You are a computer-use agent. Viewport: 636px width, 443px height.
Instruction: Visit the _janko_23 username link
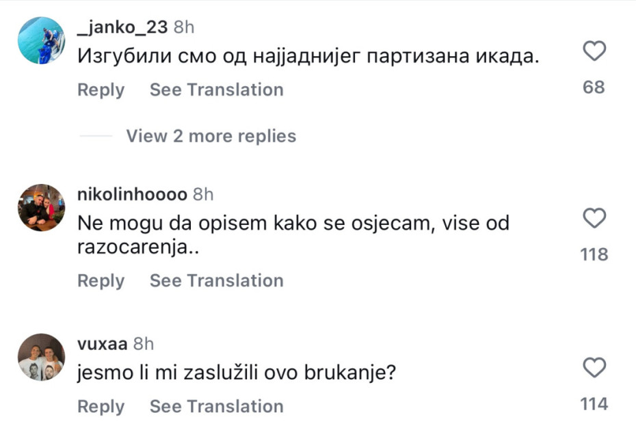pos(123,27)
